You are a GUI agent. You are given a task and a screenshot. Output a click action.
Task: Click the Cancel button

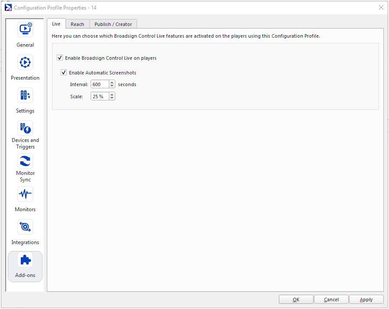[x=331, y=299]
